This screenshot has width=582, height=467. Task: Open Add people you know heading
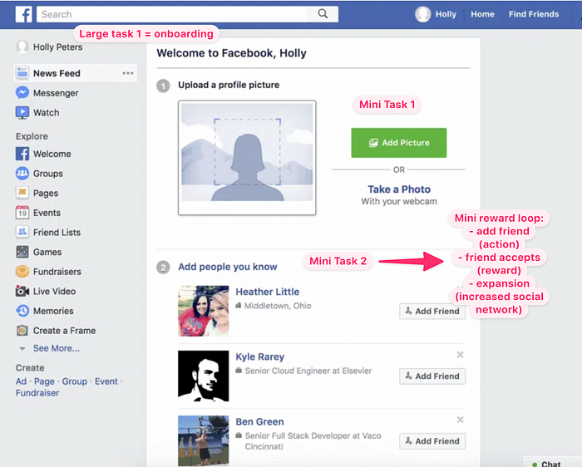228,267
